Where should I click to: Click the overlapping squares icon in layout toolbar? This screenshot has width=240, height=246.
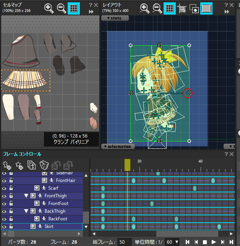pyautogui.click(x=194, y=8)
